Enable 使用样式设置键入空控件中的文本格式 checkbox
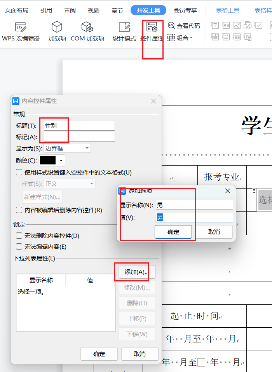Screen dimensions: 272x372 tap(19, 172)
